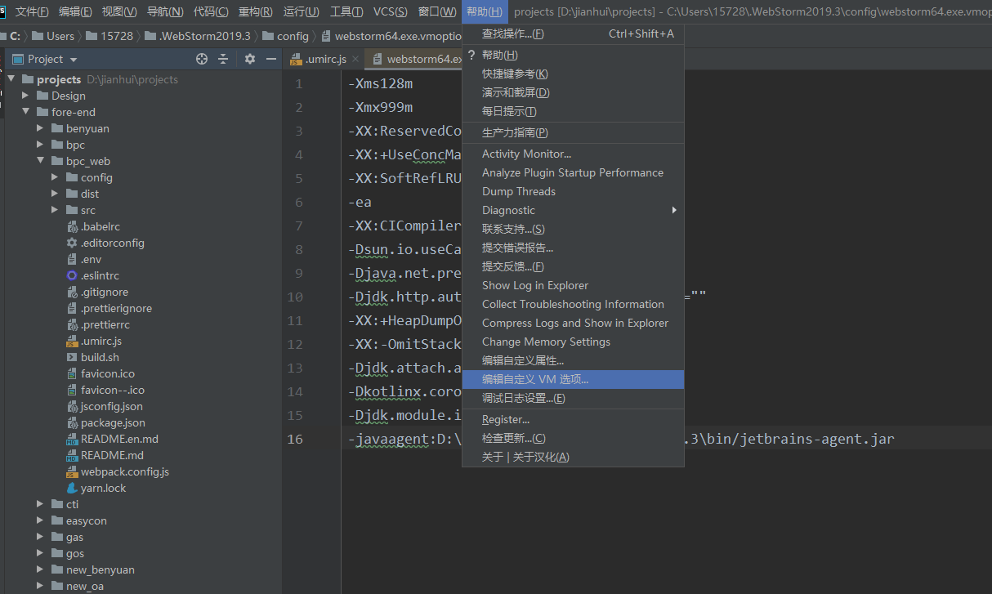Select Show Log in Explorer

(x=573, y=285)
